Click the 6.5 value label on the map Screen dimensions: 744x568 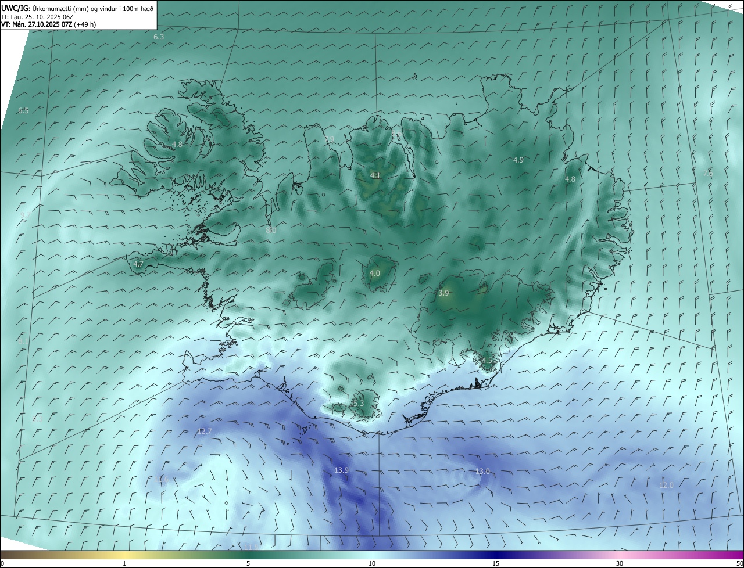[23, 110]
